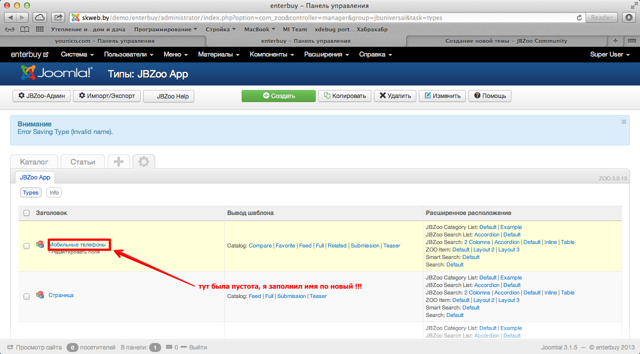Close the Внимание alert with X
The width and height of the screenshot is (640, 354).
pyautogui.click(x=623, y=121)
